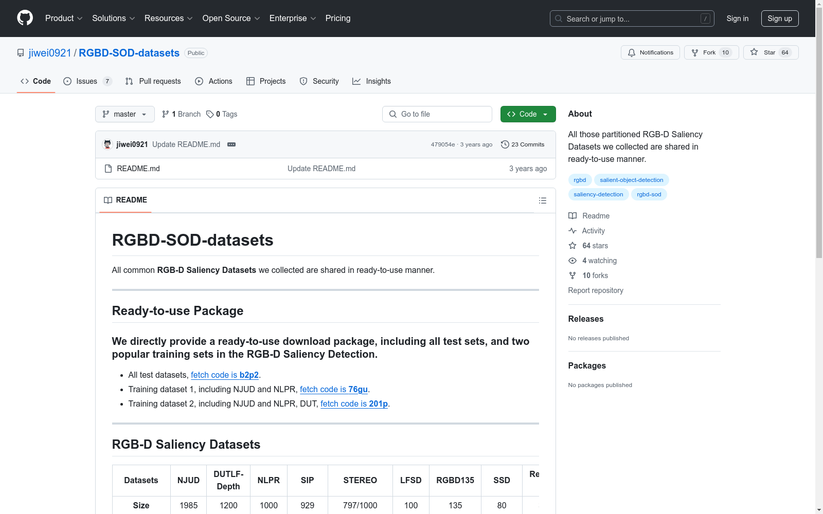Select the Code tab
The width and height of the screenshot is (823, 514).
pos(36,81)
